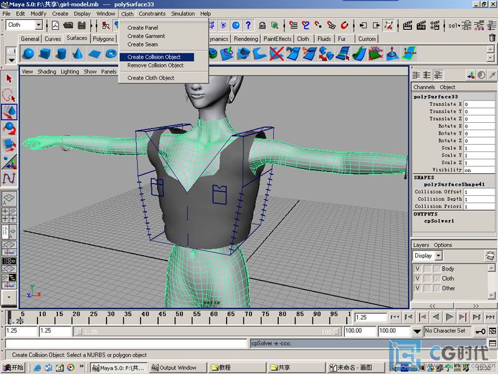This screenshot has height=374, width=498.
Task: Choose Create Garment from the Cloth menu
Action: tap(146, 36)
